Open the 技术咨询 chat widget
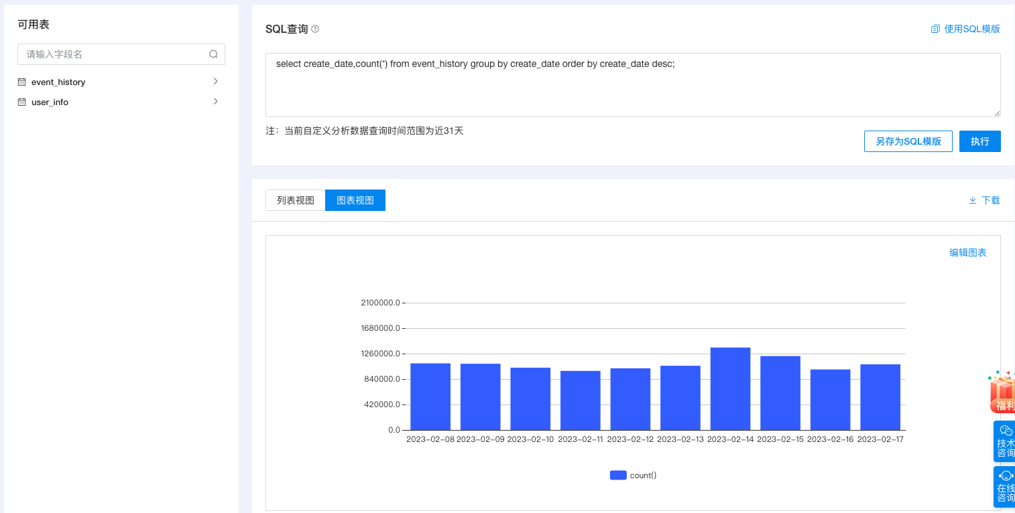 click(1004, 441)
